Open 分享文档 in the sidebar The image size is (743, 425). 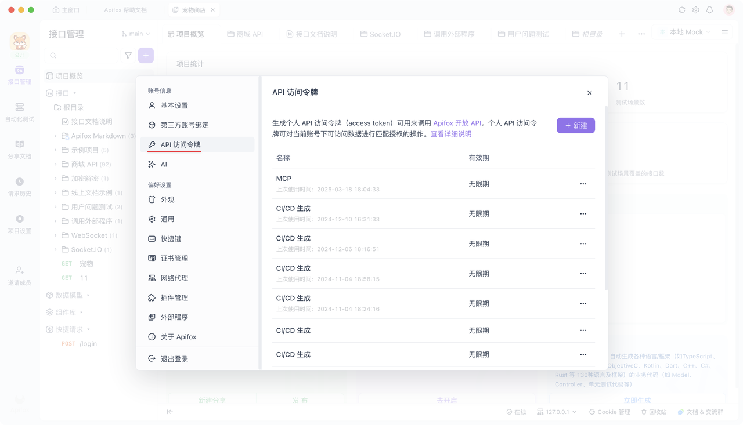click(20, 150)
